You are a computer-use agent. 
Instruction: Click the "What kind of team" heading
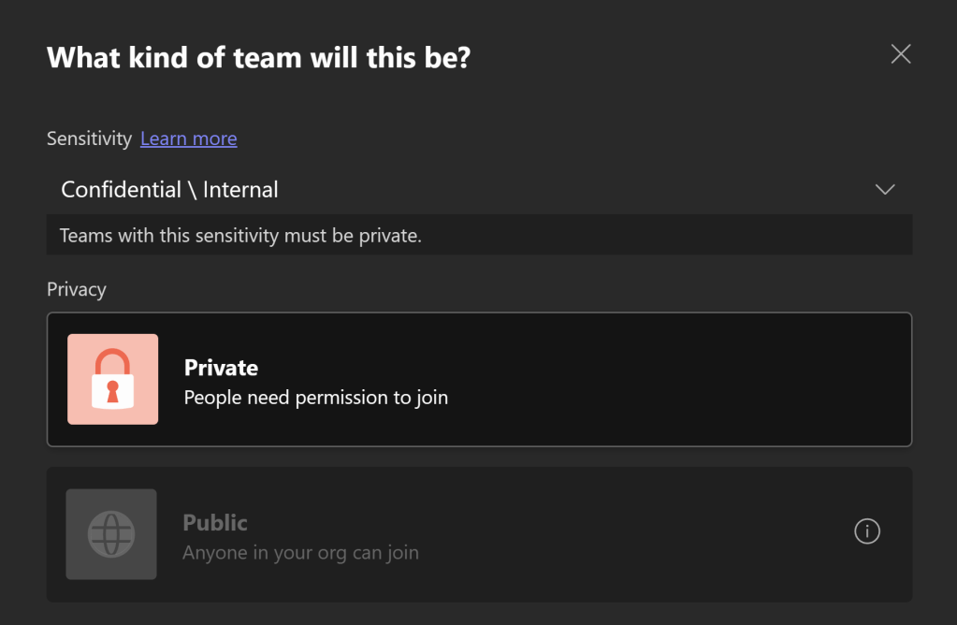point(258,58)
